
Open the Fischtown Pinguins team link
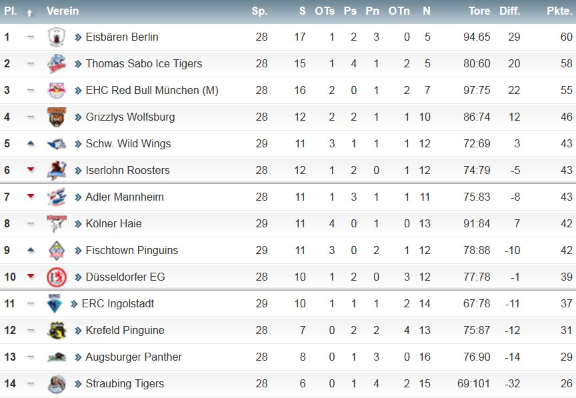[131, 250]
